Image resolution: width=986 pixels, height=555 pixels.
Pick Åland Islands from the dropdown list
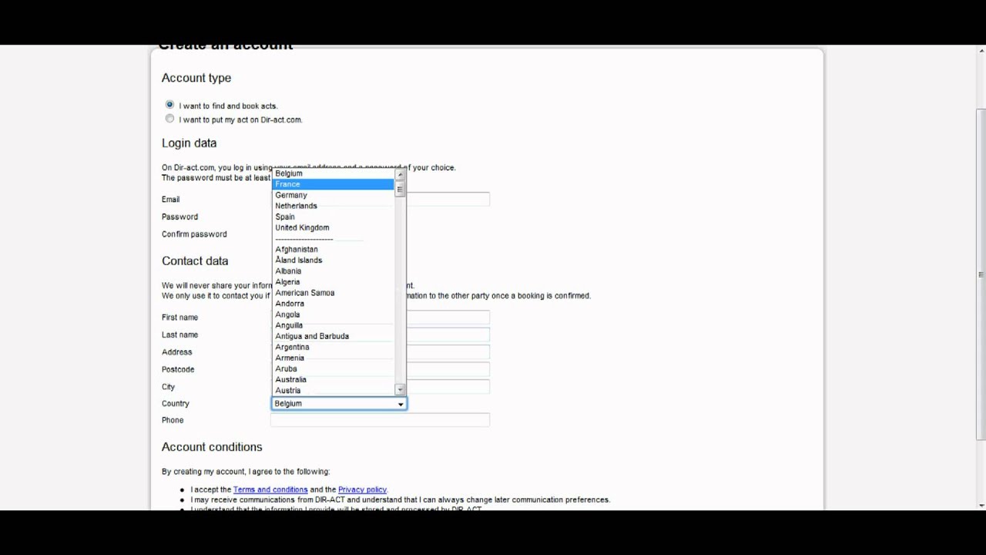pyautogui.click(x=334, y=260)
